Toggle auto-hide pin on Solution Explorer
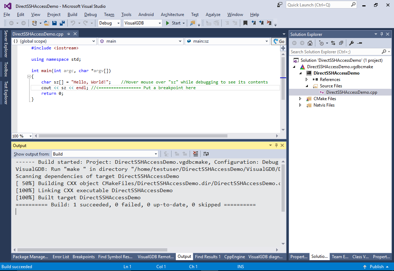 pyautogui.click(x=382, y=34)
